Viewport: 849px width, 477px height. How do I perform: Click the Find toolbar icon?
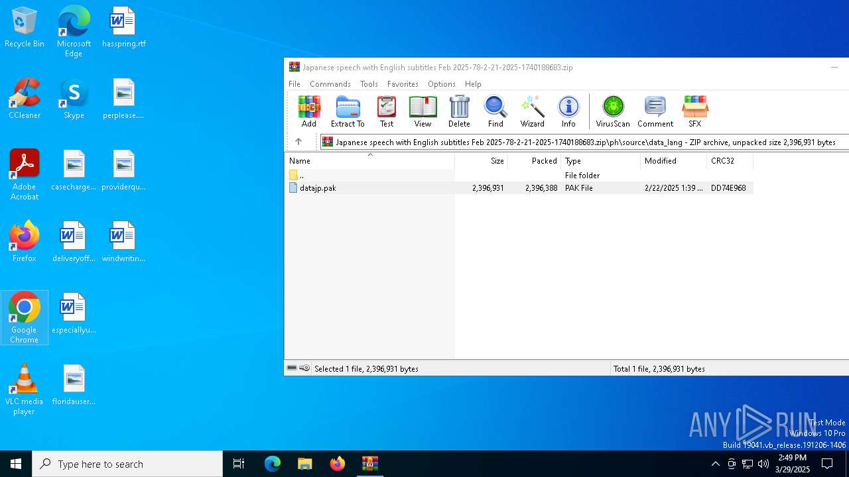point(495,111)
